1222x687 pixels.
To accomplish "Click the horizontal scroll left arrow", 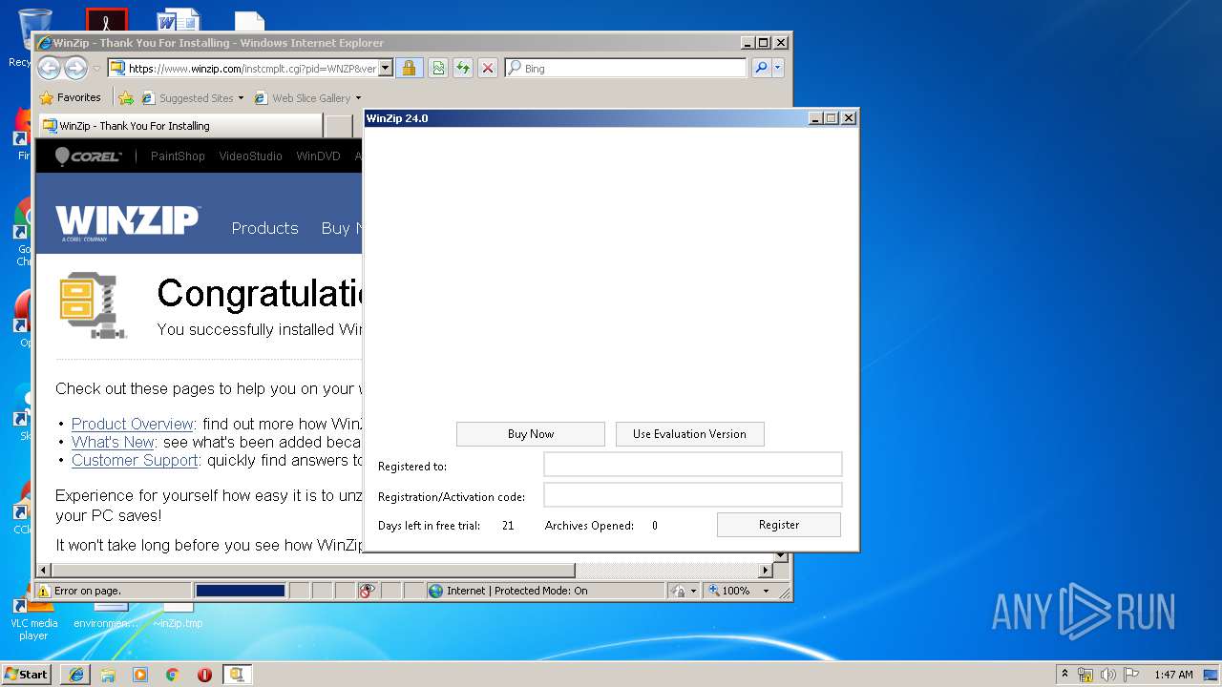I will point(42,570).
